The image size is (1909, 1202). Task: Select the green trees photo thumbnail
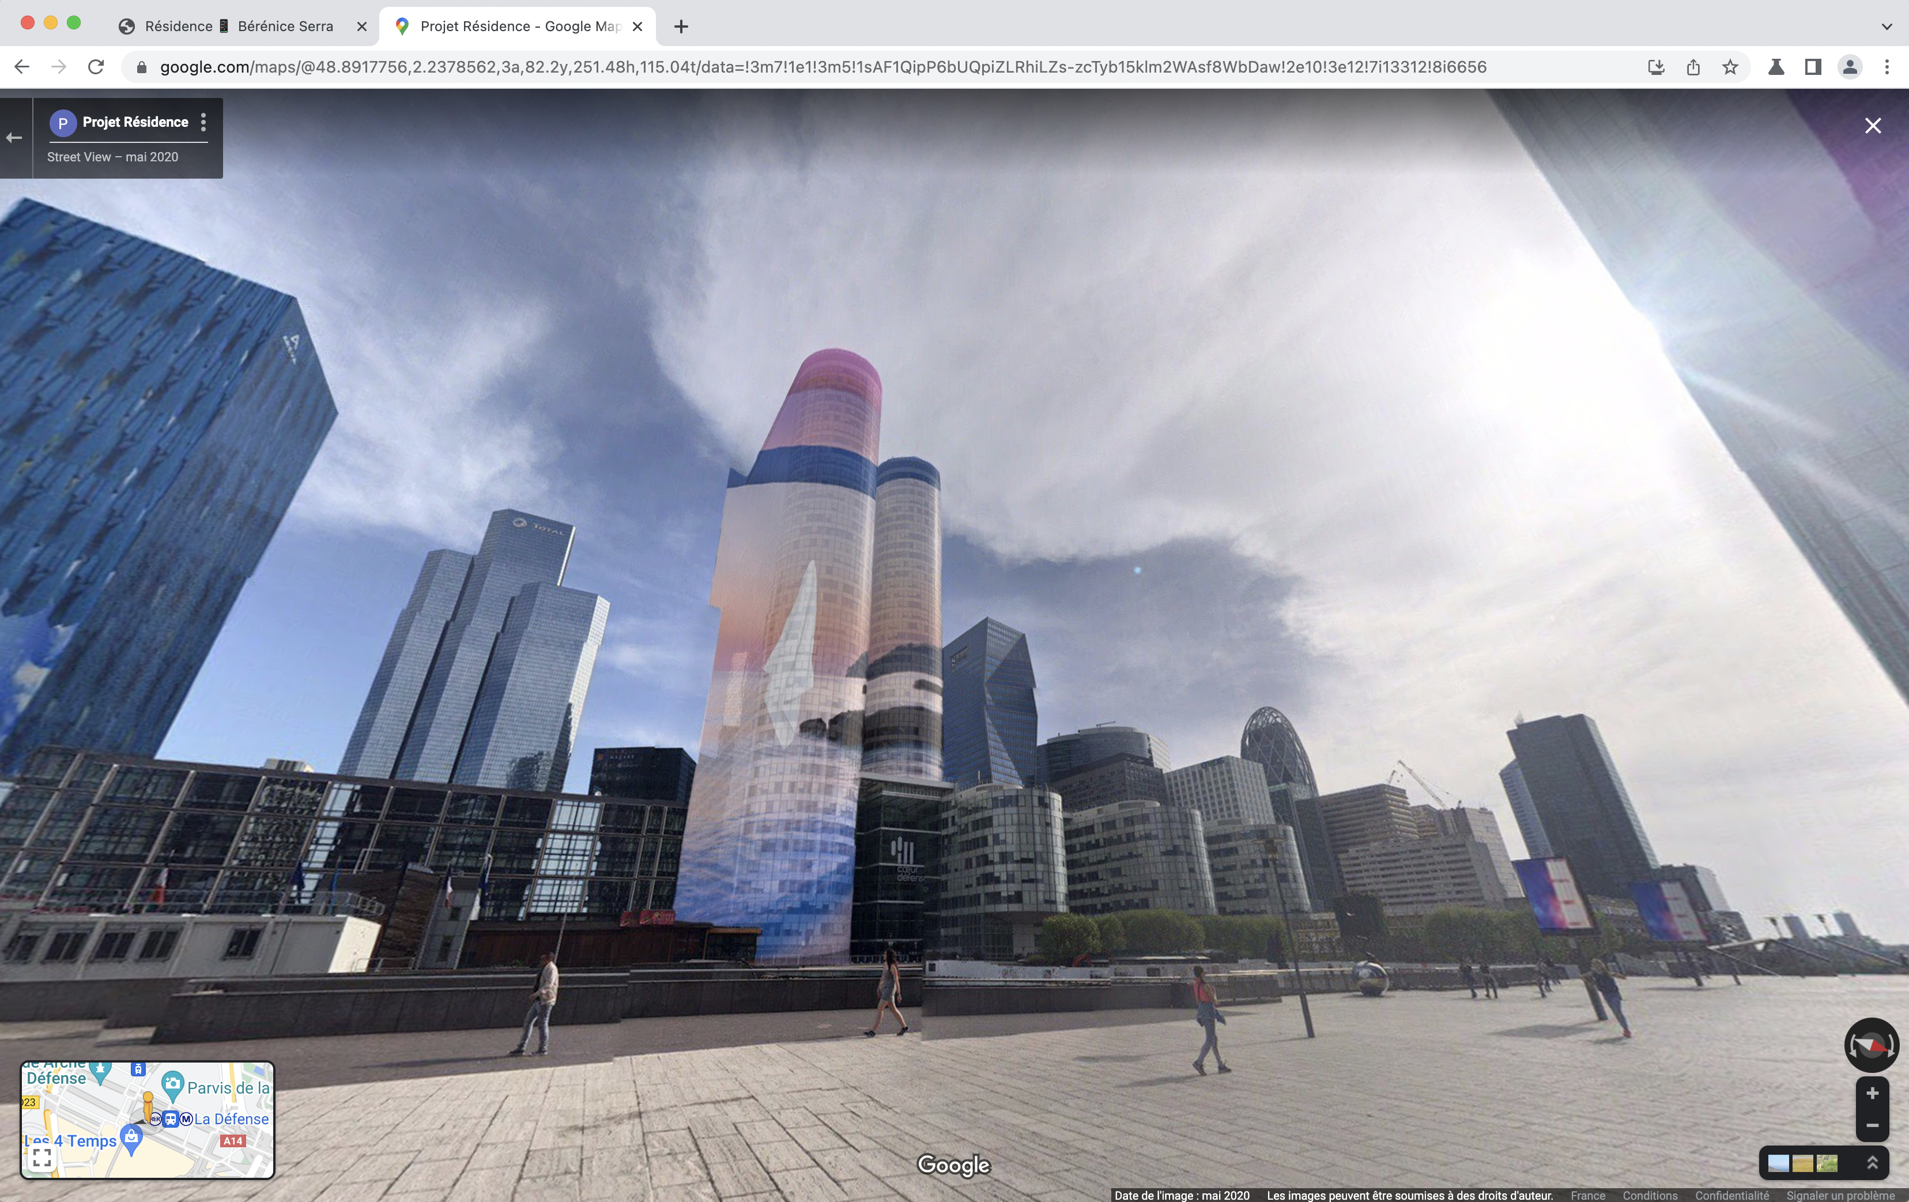(x=1827, y=1162)
